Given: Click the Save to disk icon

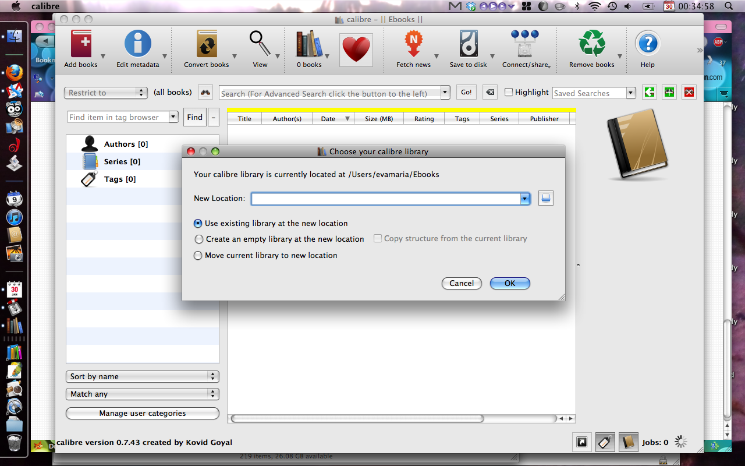Looking at the screenshot, I should point(469,44).
